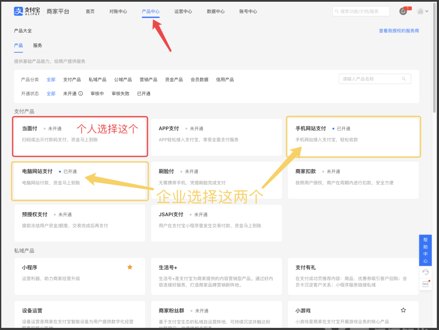Screen dimensions: 439x330
Task: Open the 查看我授权的服务商 link
Action: coord(399,31)
